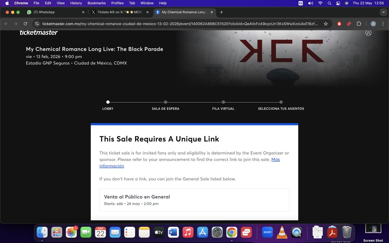Image resolution: width=389 pixels, height=243 pixels.
Task: Open QuickTime Player from the Dock
Action: [x=297, y=232]
